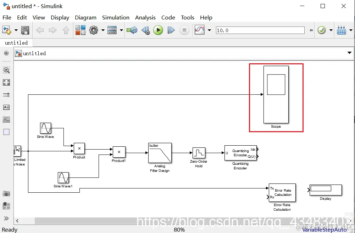The height and width of the screenshot is (233, 355).
Task: Click the Fit to View palette icon
Action: 6,82
